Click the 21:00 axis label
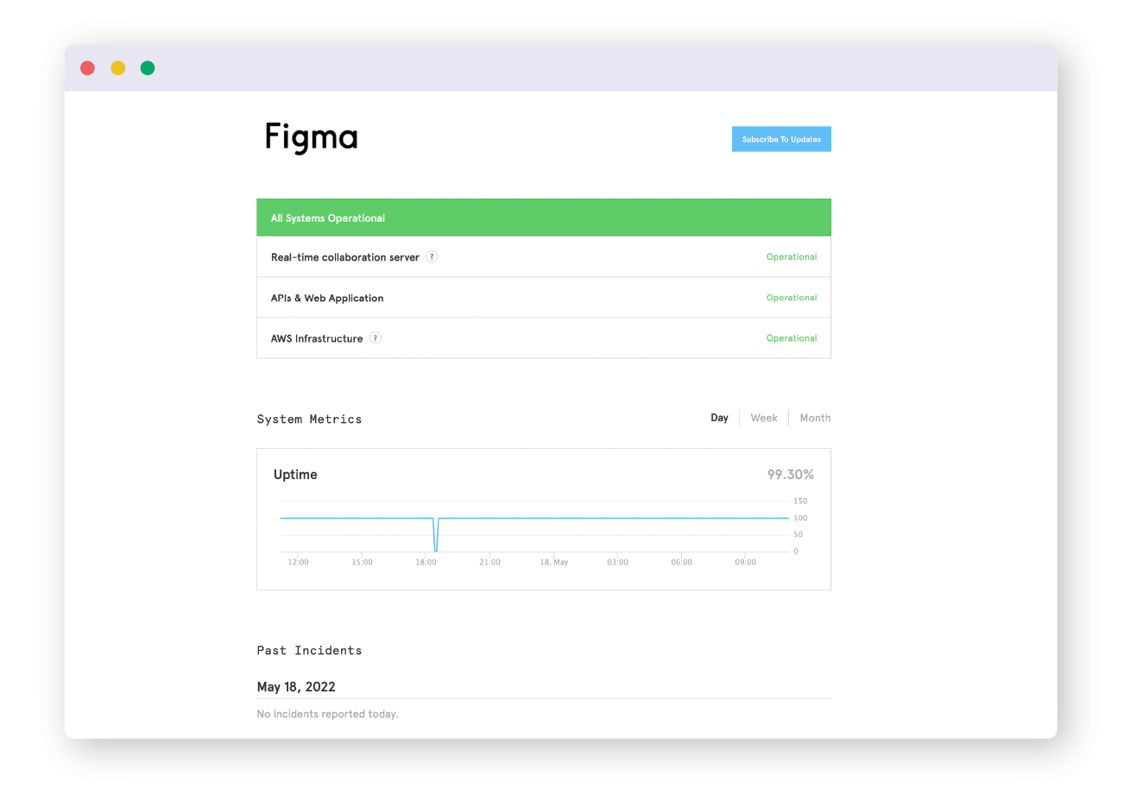Viewport: 1124px width, 795px height. tap(489, 562)
